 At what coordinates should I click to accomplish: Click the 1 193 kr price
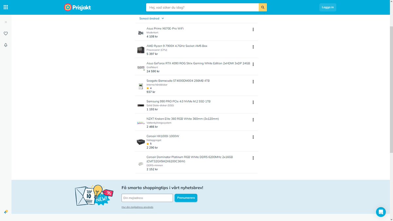click(x=152, y=109)
